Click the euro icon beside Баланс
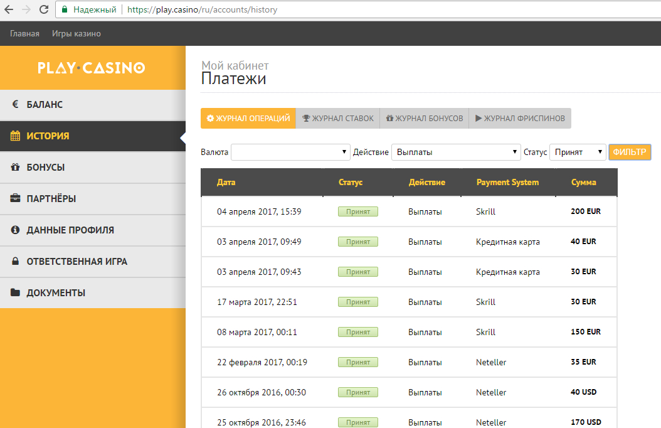The image size is (661, 428). (x=15, y=105)
